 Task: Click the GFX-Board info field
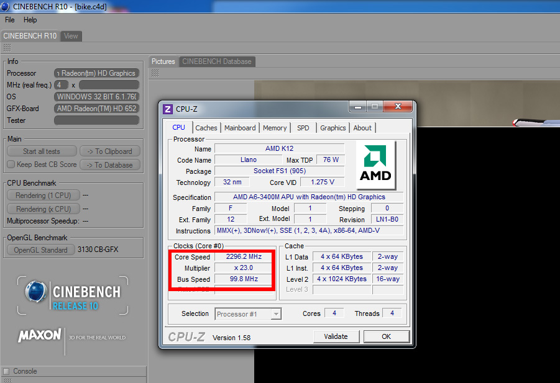click(x=96, y=109)
